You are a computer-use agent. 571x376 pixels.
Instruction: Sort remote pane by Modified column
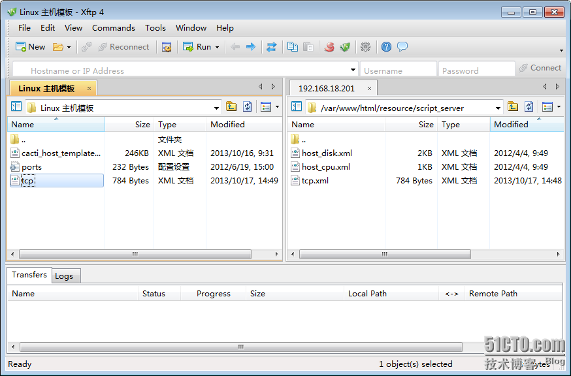click(527, 125)
